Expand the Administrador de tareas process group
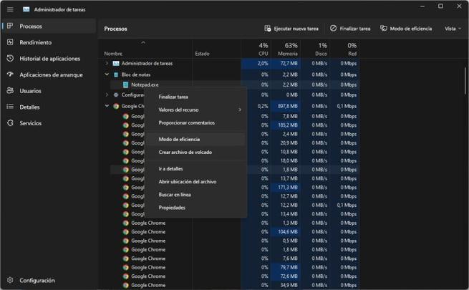The height and width of the screenshot is (290, 469). click(107, 64)
